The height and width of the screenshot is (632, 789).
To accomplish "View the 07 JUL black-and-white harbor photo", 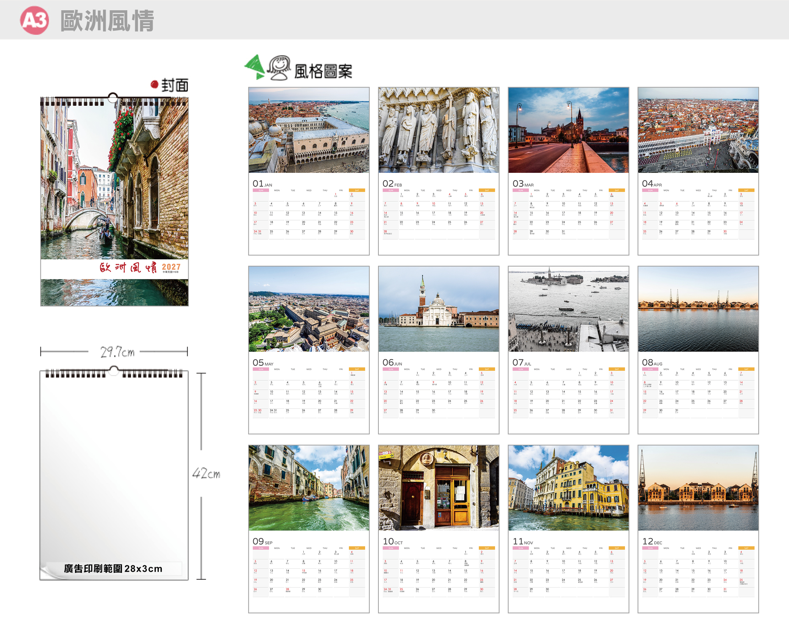I will coord(569,309).
